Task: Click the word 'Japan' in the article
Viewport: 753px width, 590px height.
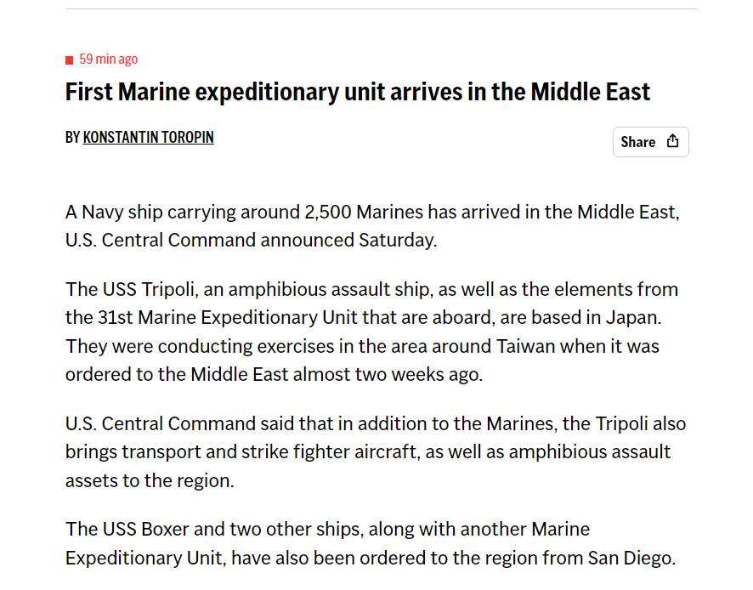Action: (x=632, y=318)
